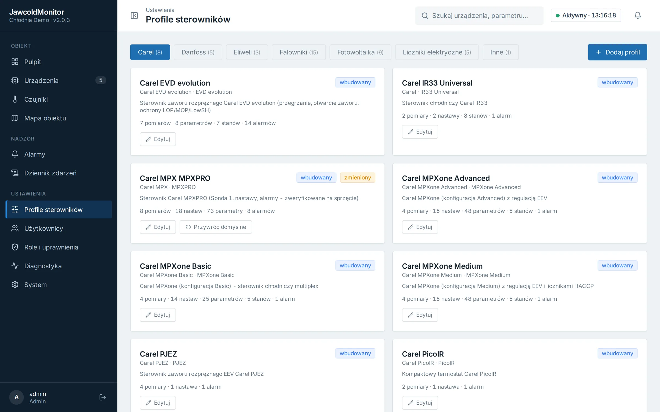
Task: Focus the device search field
Action: [479, 15]
